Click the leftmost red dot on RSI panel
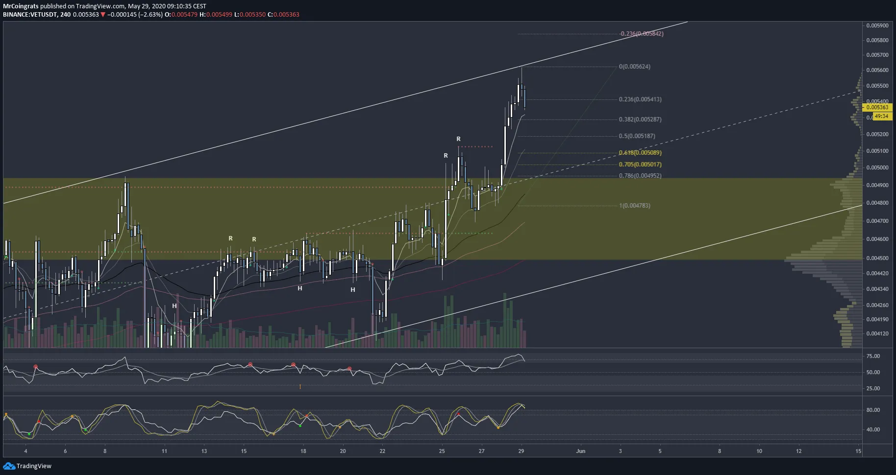896x475 pixels. [35, 367]
